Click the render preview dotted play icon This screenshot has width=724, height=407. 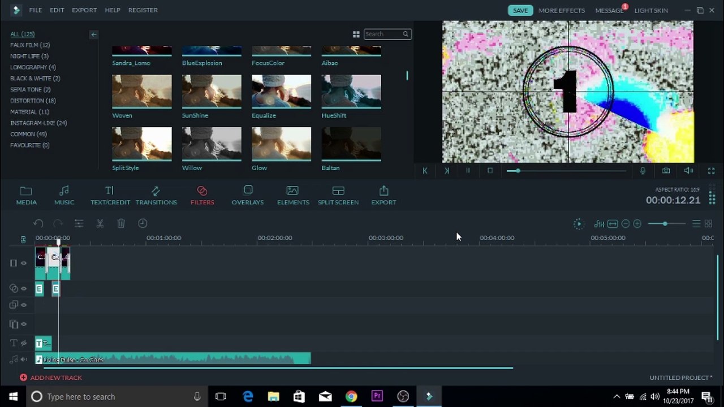pyautogui.click(x=578, y=224)
